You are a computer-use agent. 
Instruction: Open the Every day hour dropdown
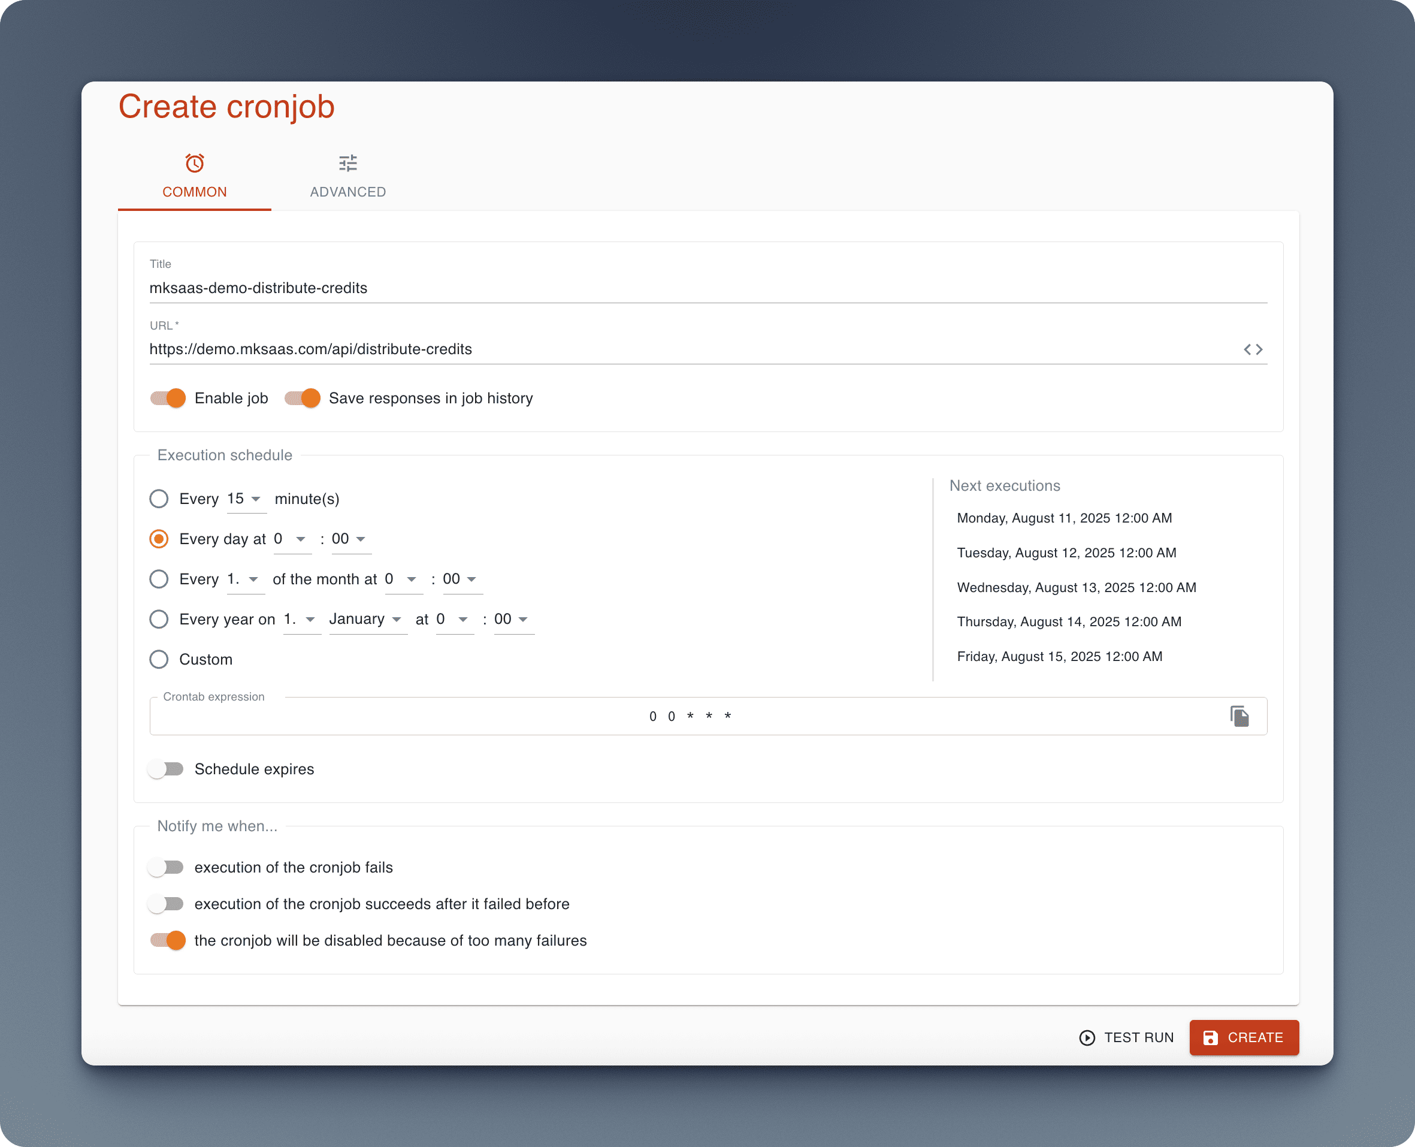pyautogui.click(x=291, y=539)
